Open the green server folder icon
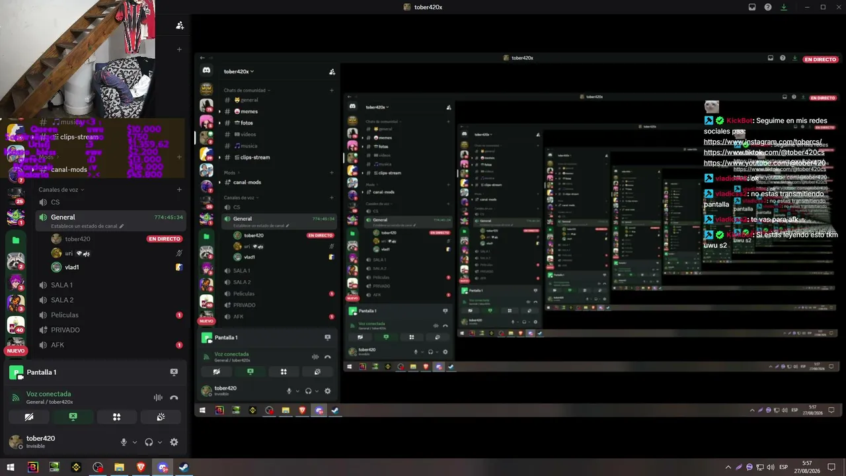Viewport: 846px width, 476px height. tap(16, 241)
